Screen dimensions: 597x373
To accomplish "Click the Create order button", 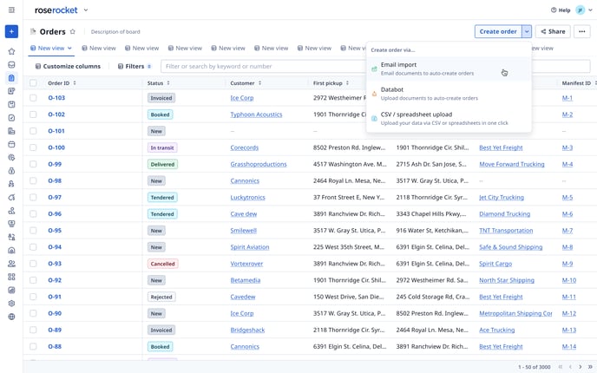I will [498, 31].
